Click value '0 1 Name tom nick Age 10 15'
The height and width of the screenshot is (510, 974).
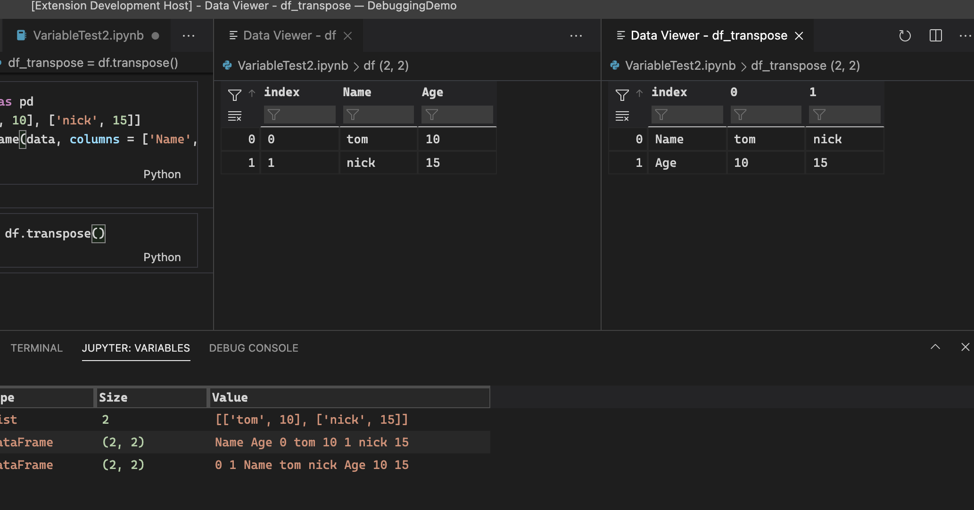[x=312, y=465]
